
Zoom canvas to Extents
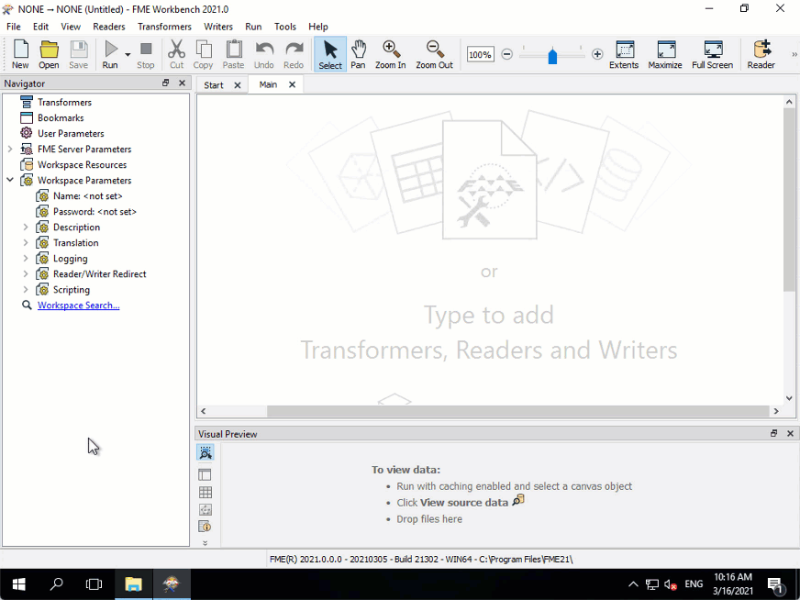click(624, 54)
